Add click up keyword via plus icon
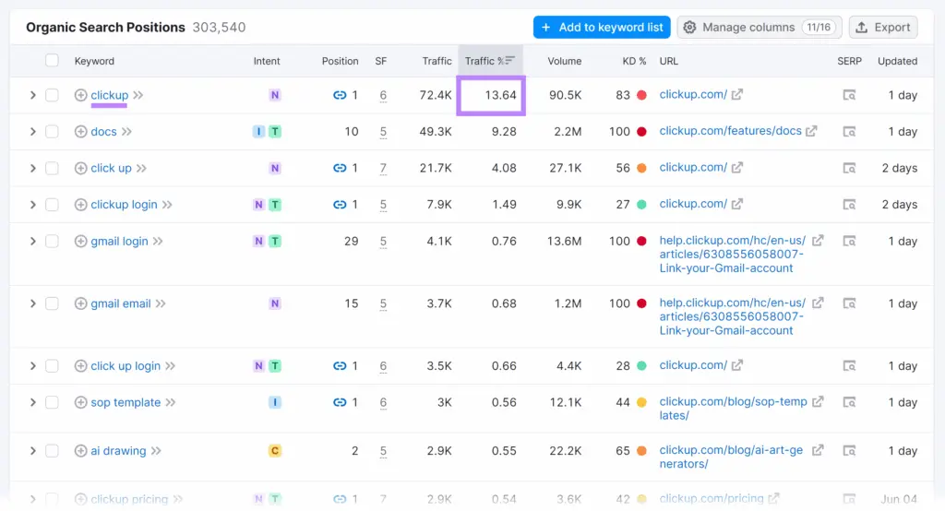The image size is (945, 511). tap(81, 168)
